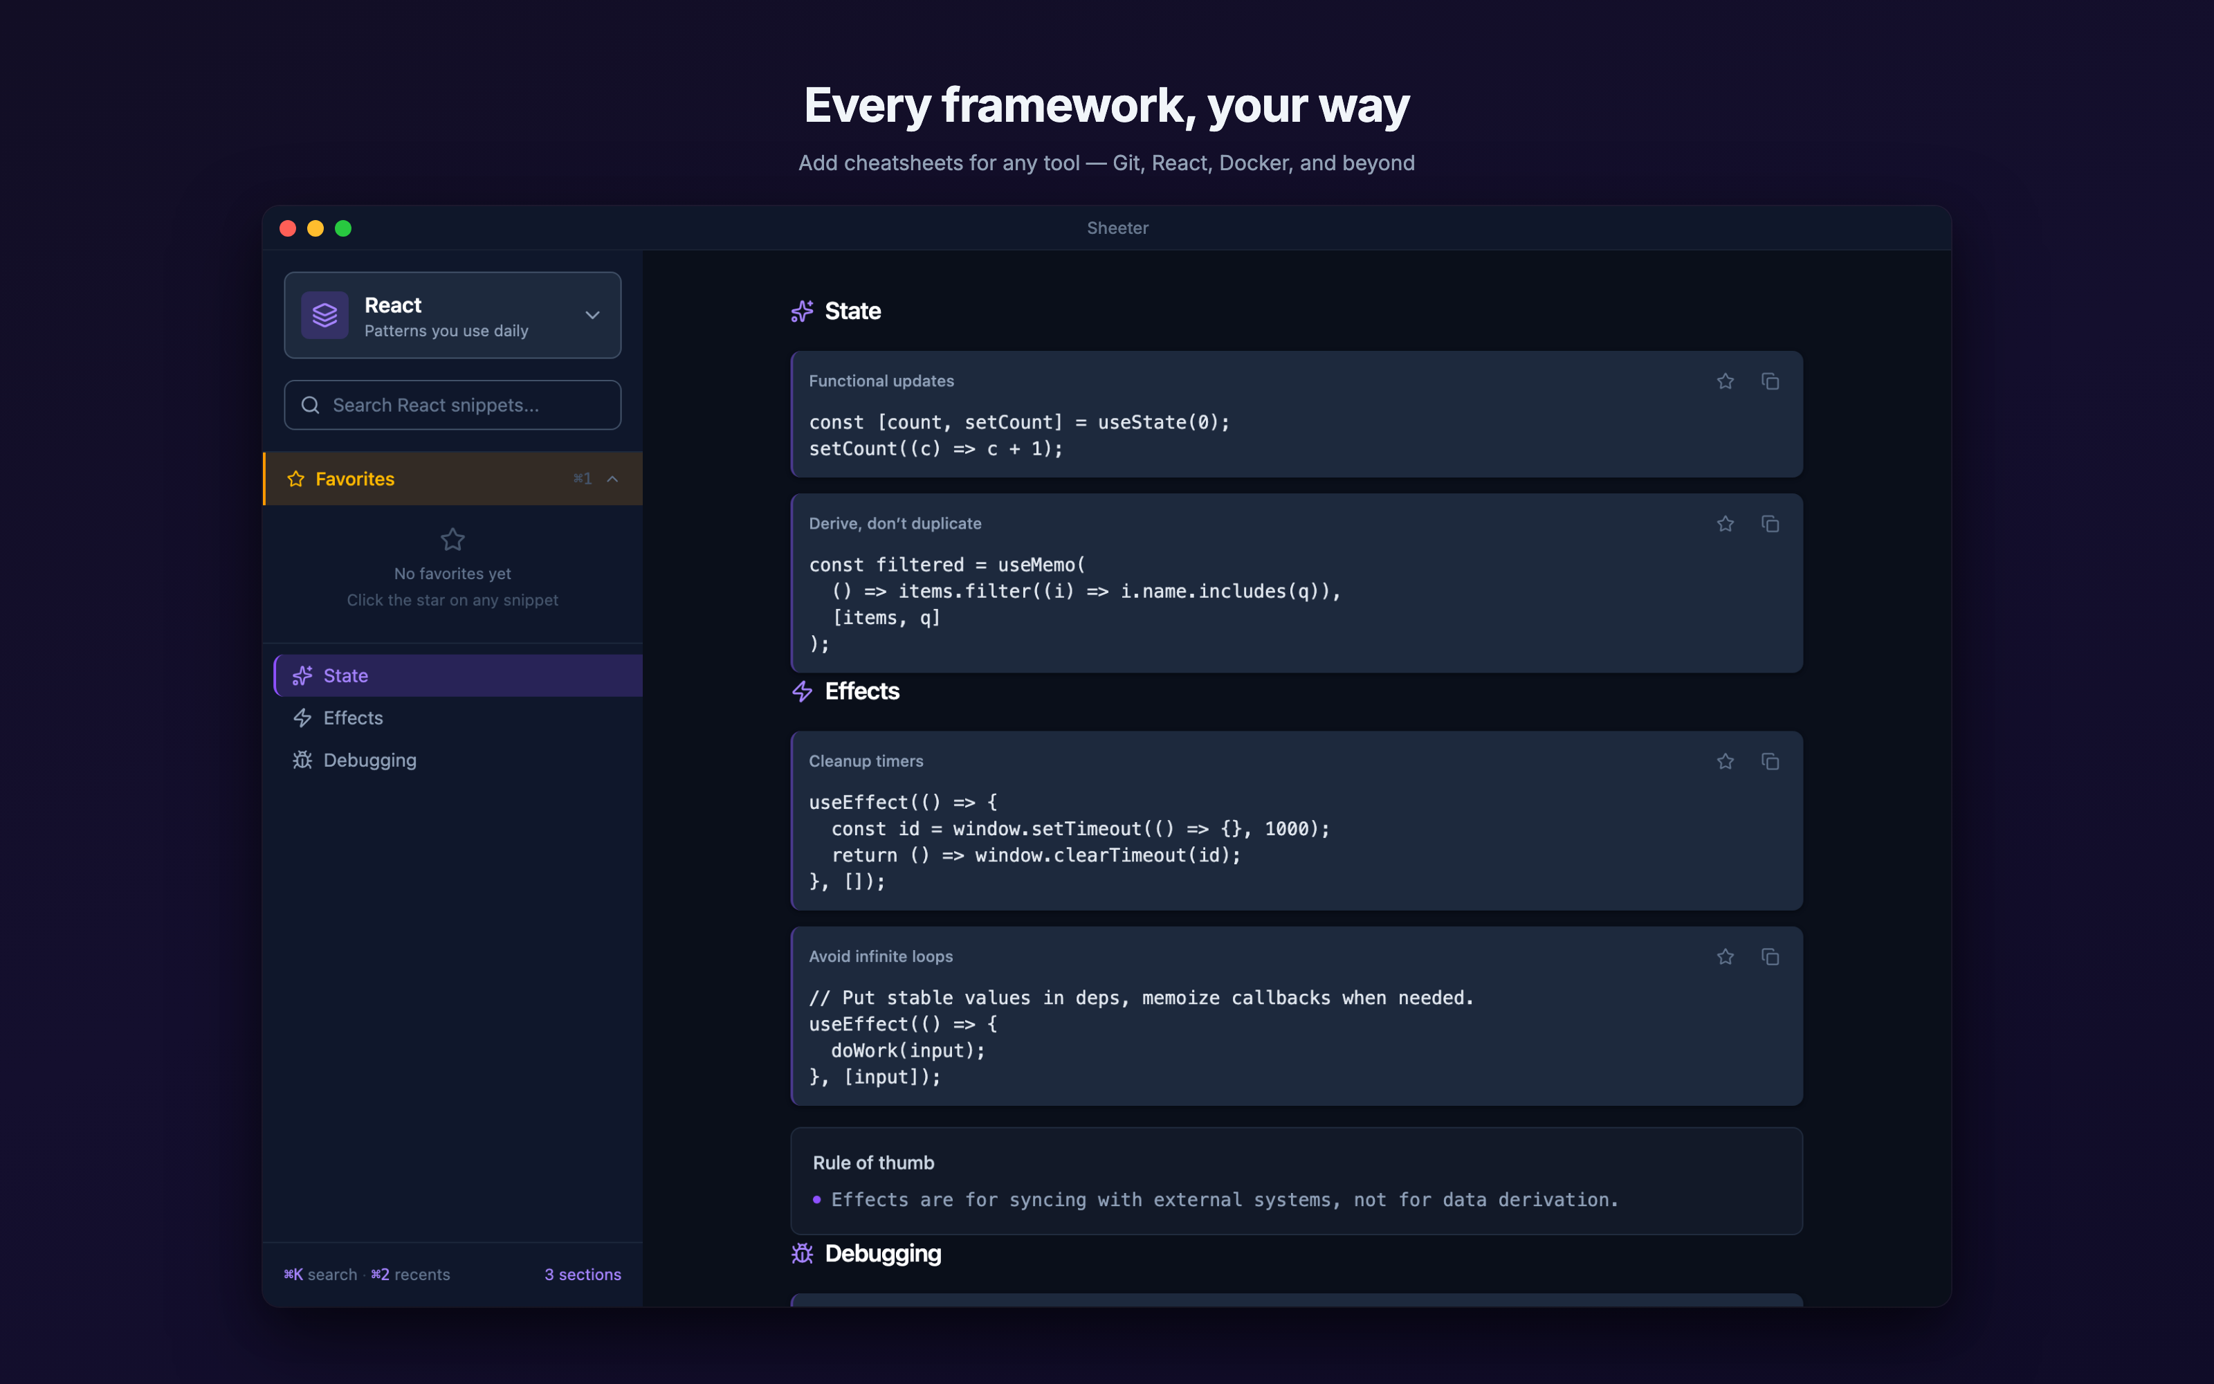This screenshot has width=2214, height=1384.
Task: Click the 3 sections label in the status bar
Action: [x=583, y=1273]
